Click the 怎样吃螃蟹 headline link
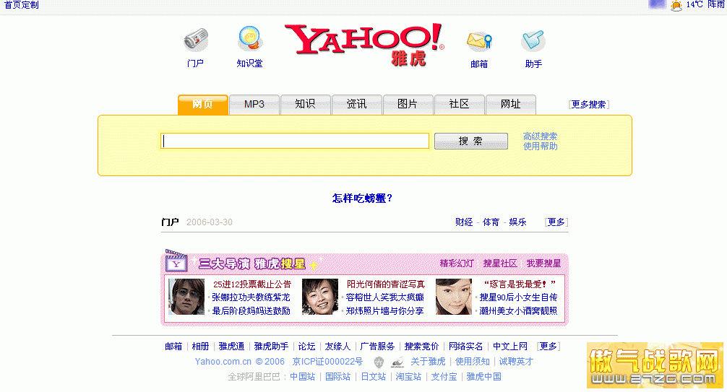 pos(363,199)
